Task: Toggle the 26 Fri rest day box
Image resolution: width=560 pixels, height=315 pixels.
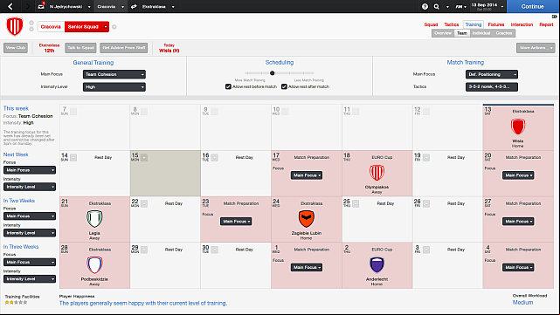Action: pyautogui.click(x=426, y=203)
